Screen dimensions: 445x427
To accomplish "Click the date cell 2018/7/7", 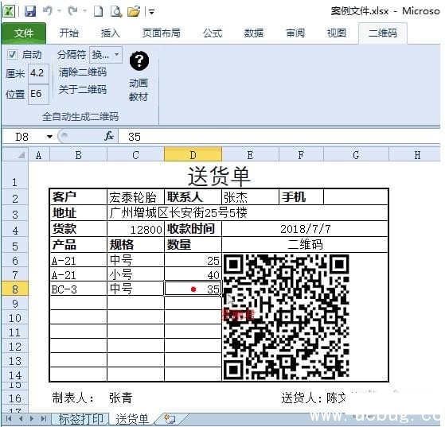I will tap(305, 229).
